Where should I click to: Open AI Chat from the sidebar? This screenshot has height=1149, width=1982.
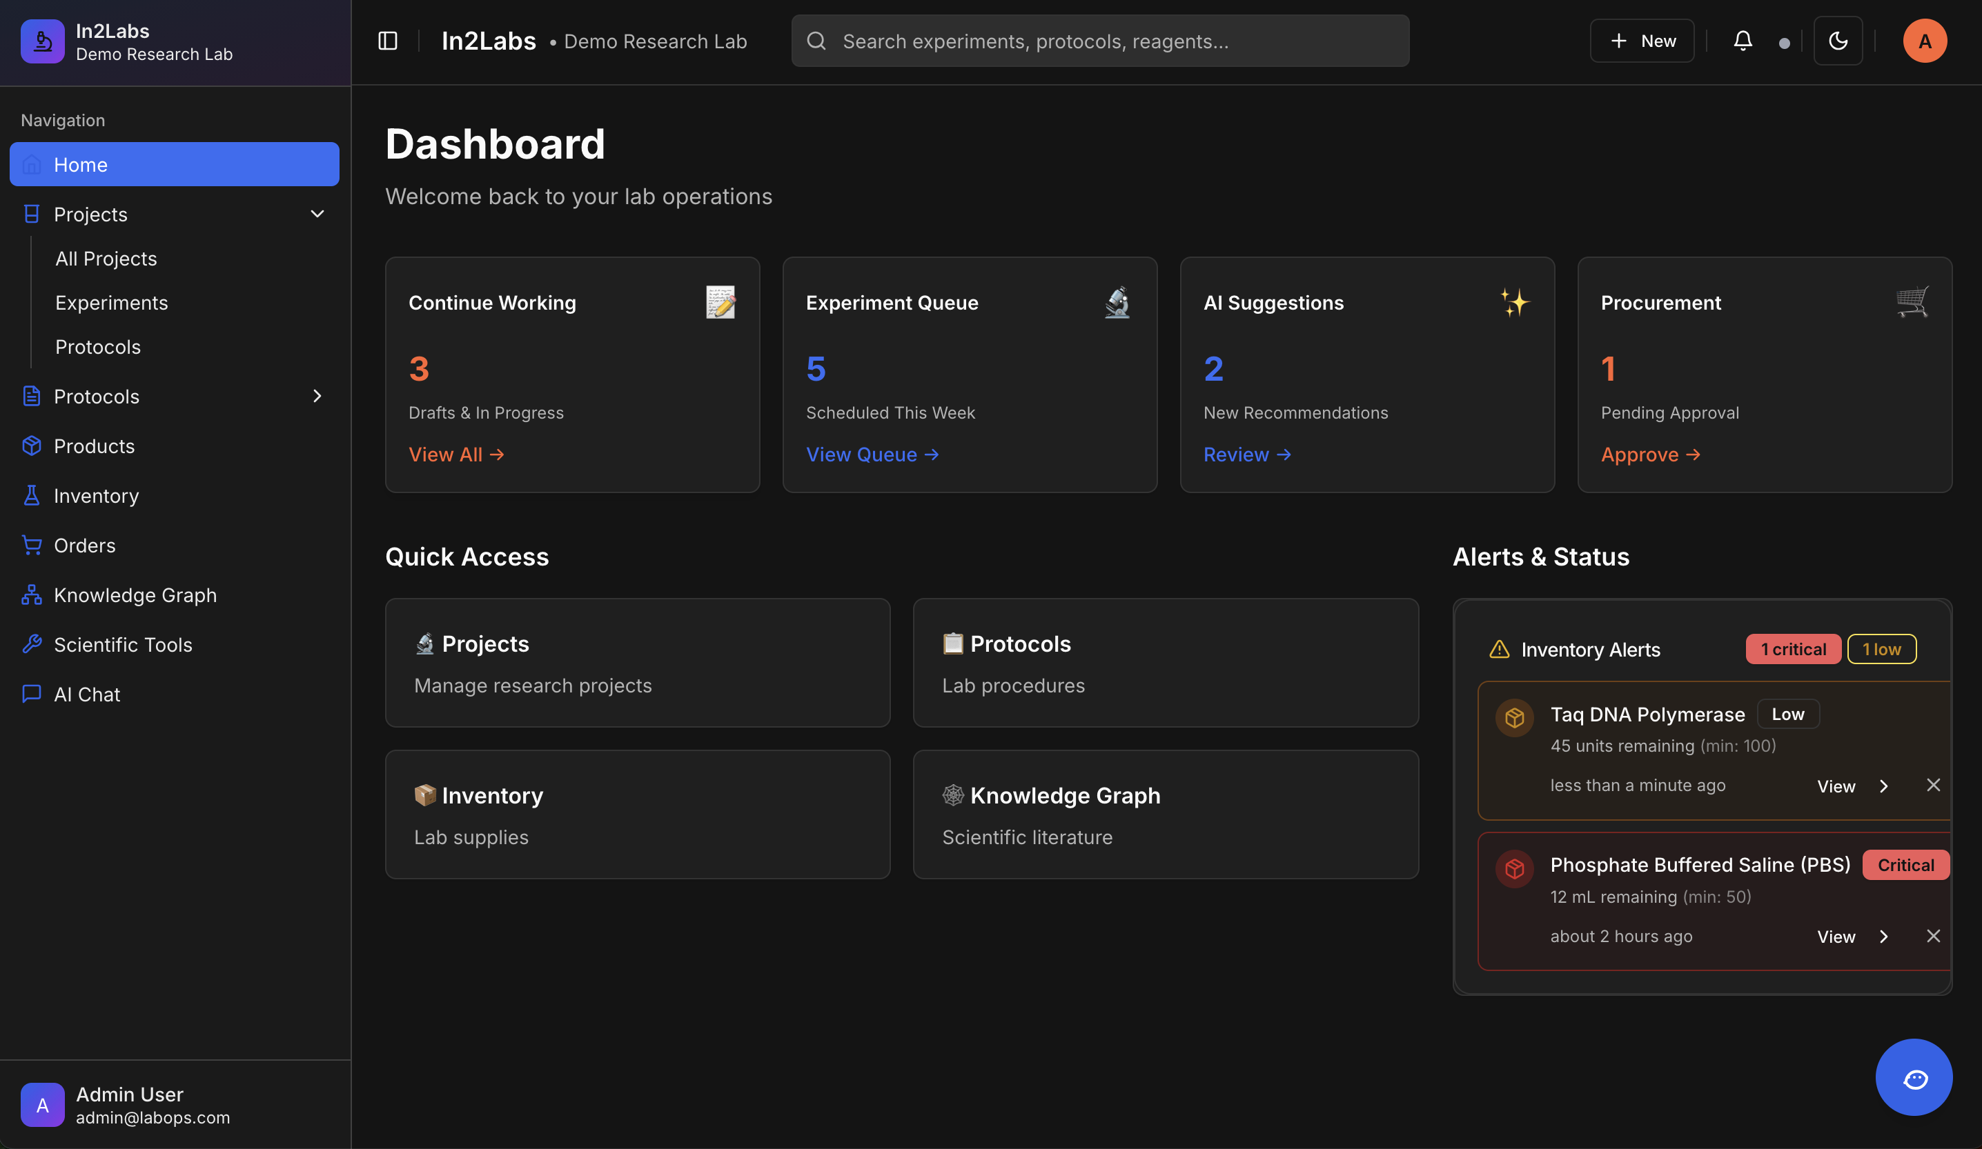tap(86, 694)
